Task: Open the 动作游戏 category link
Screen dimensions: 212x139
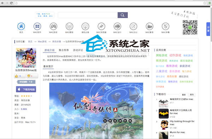Action: pos(175,55)
